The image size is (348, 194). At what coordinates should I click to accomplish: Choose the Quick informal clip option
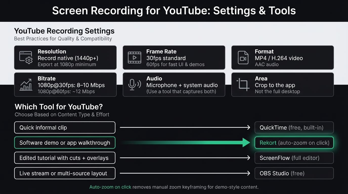point(65,127)
